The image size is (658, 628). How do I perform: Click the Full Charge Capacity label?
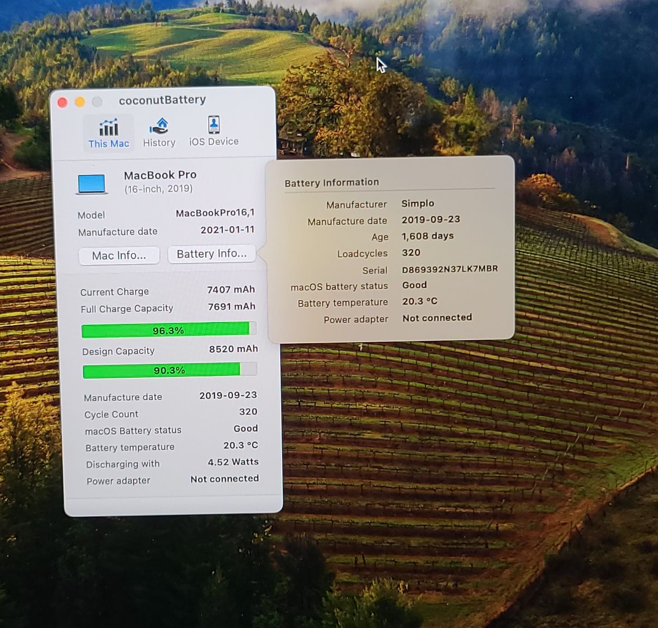tap(127, 309)
